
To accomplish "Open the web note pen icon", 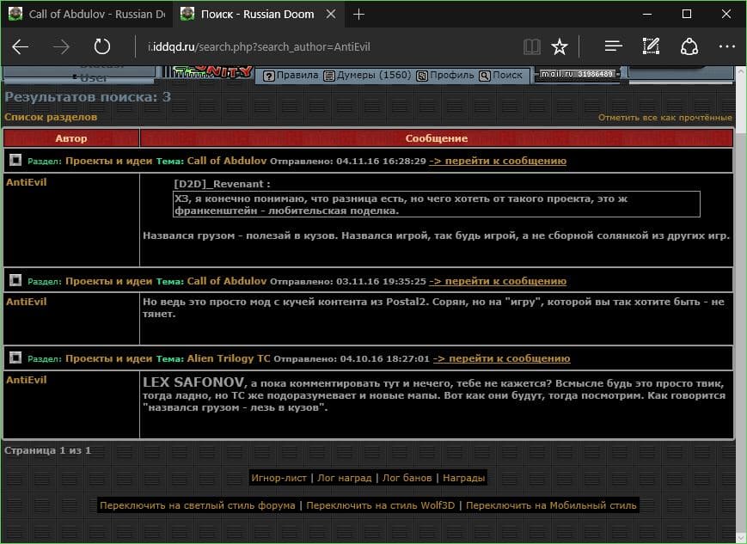I will tap(651, 46).
